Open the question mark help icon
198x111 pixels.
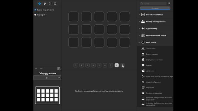pos(50,4)
